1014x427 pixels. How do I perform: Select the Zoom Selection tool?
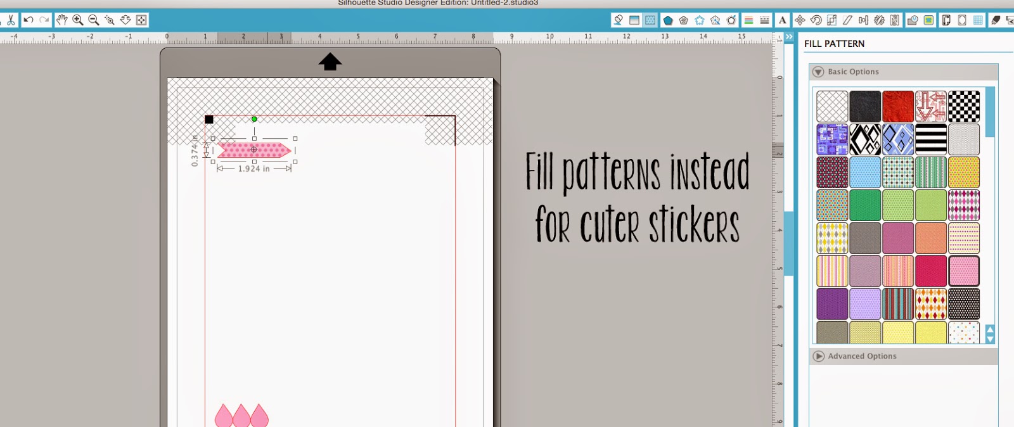tap(110, 20)
